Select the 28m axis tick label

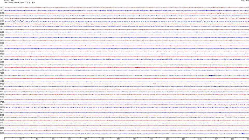click(x=233, y=139)
